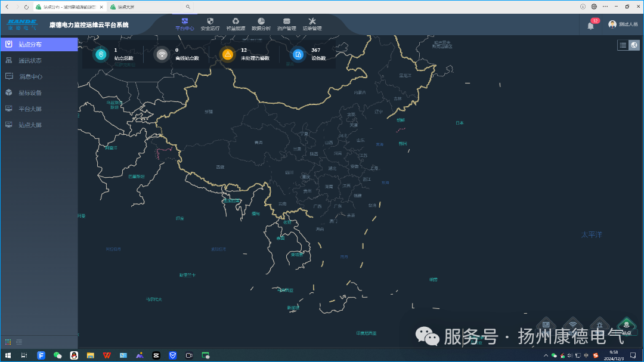Click the 站点总数 site total icon
The width and height of the screenshot is (644, 362).
[101, 54]
